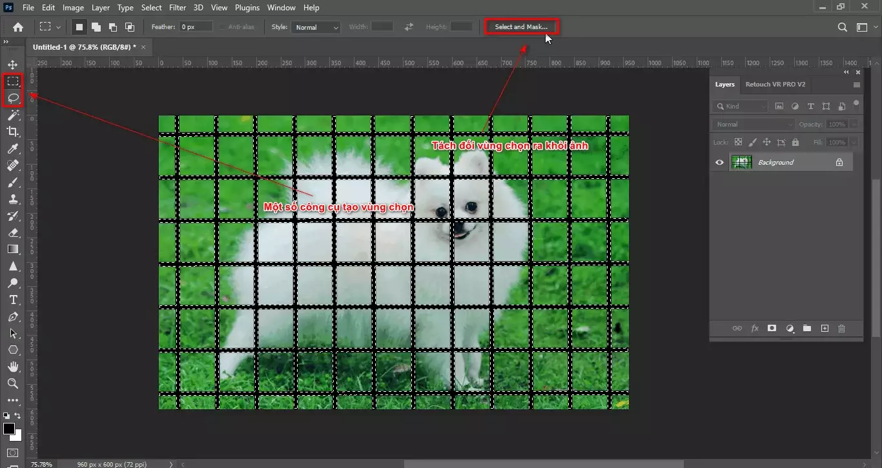Screen dimensions: 882x468
Task: Select the Clone Stamp tool
Action: [x=13, y=199]
